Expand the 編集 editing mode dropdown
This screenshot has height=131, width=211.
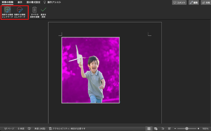(194, 3)
